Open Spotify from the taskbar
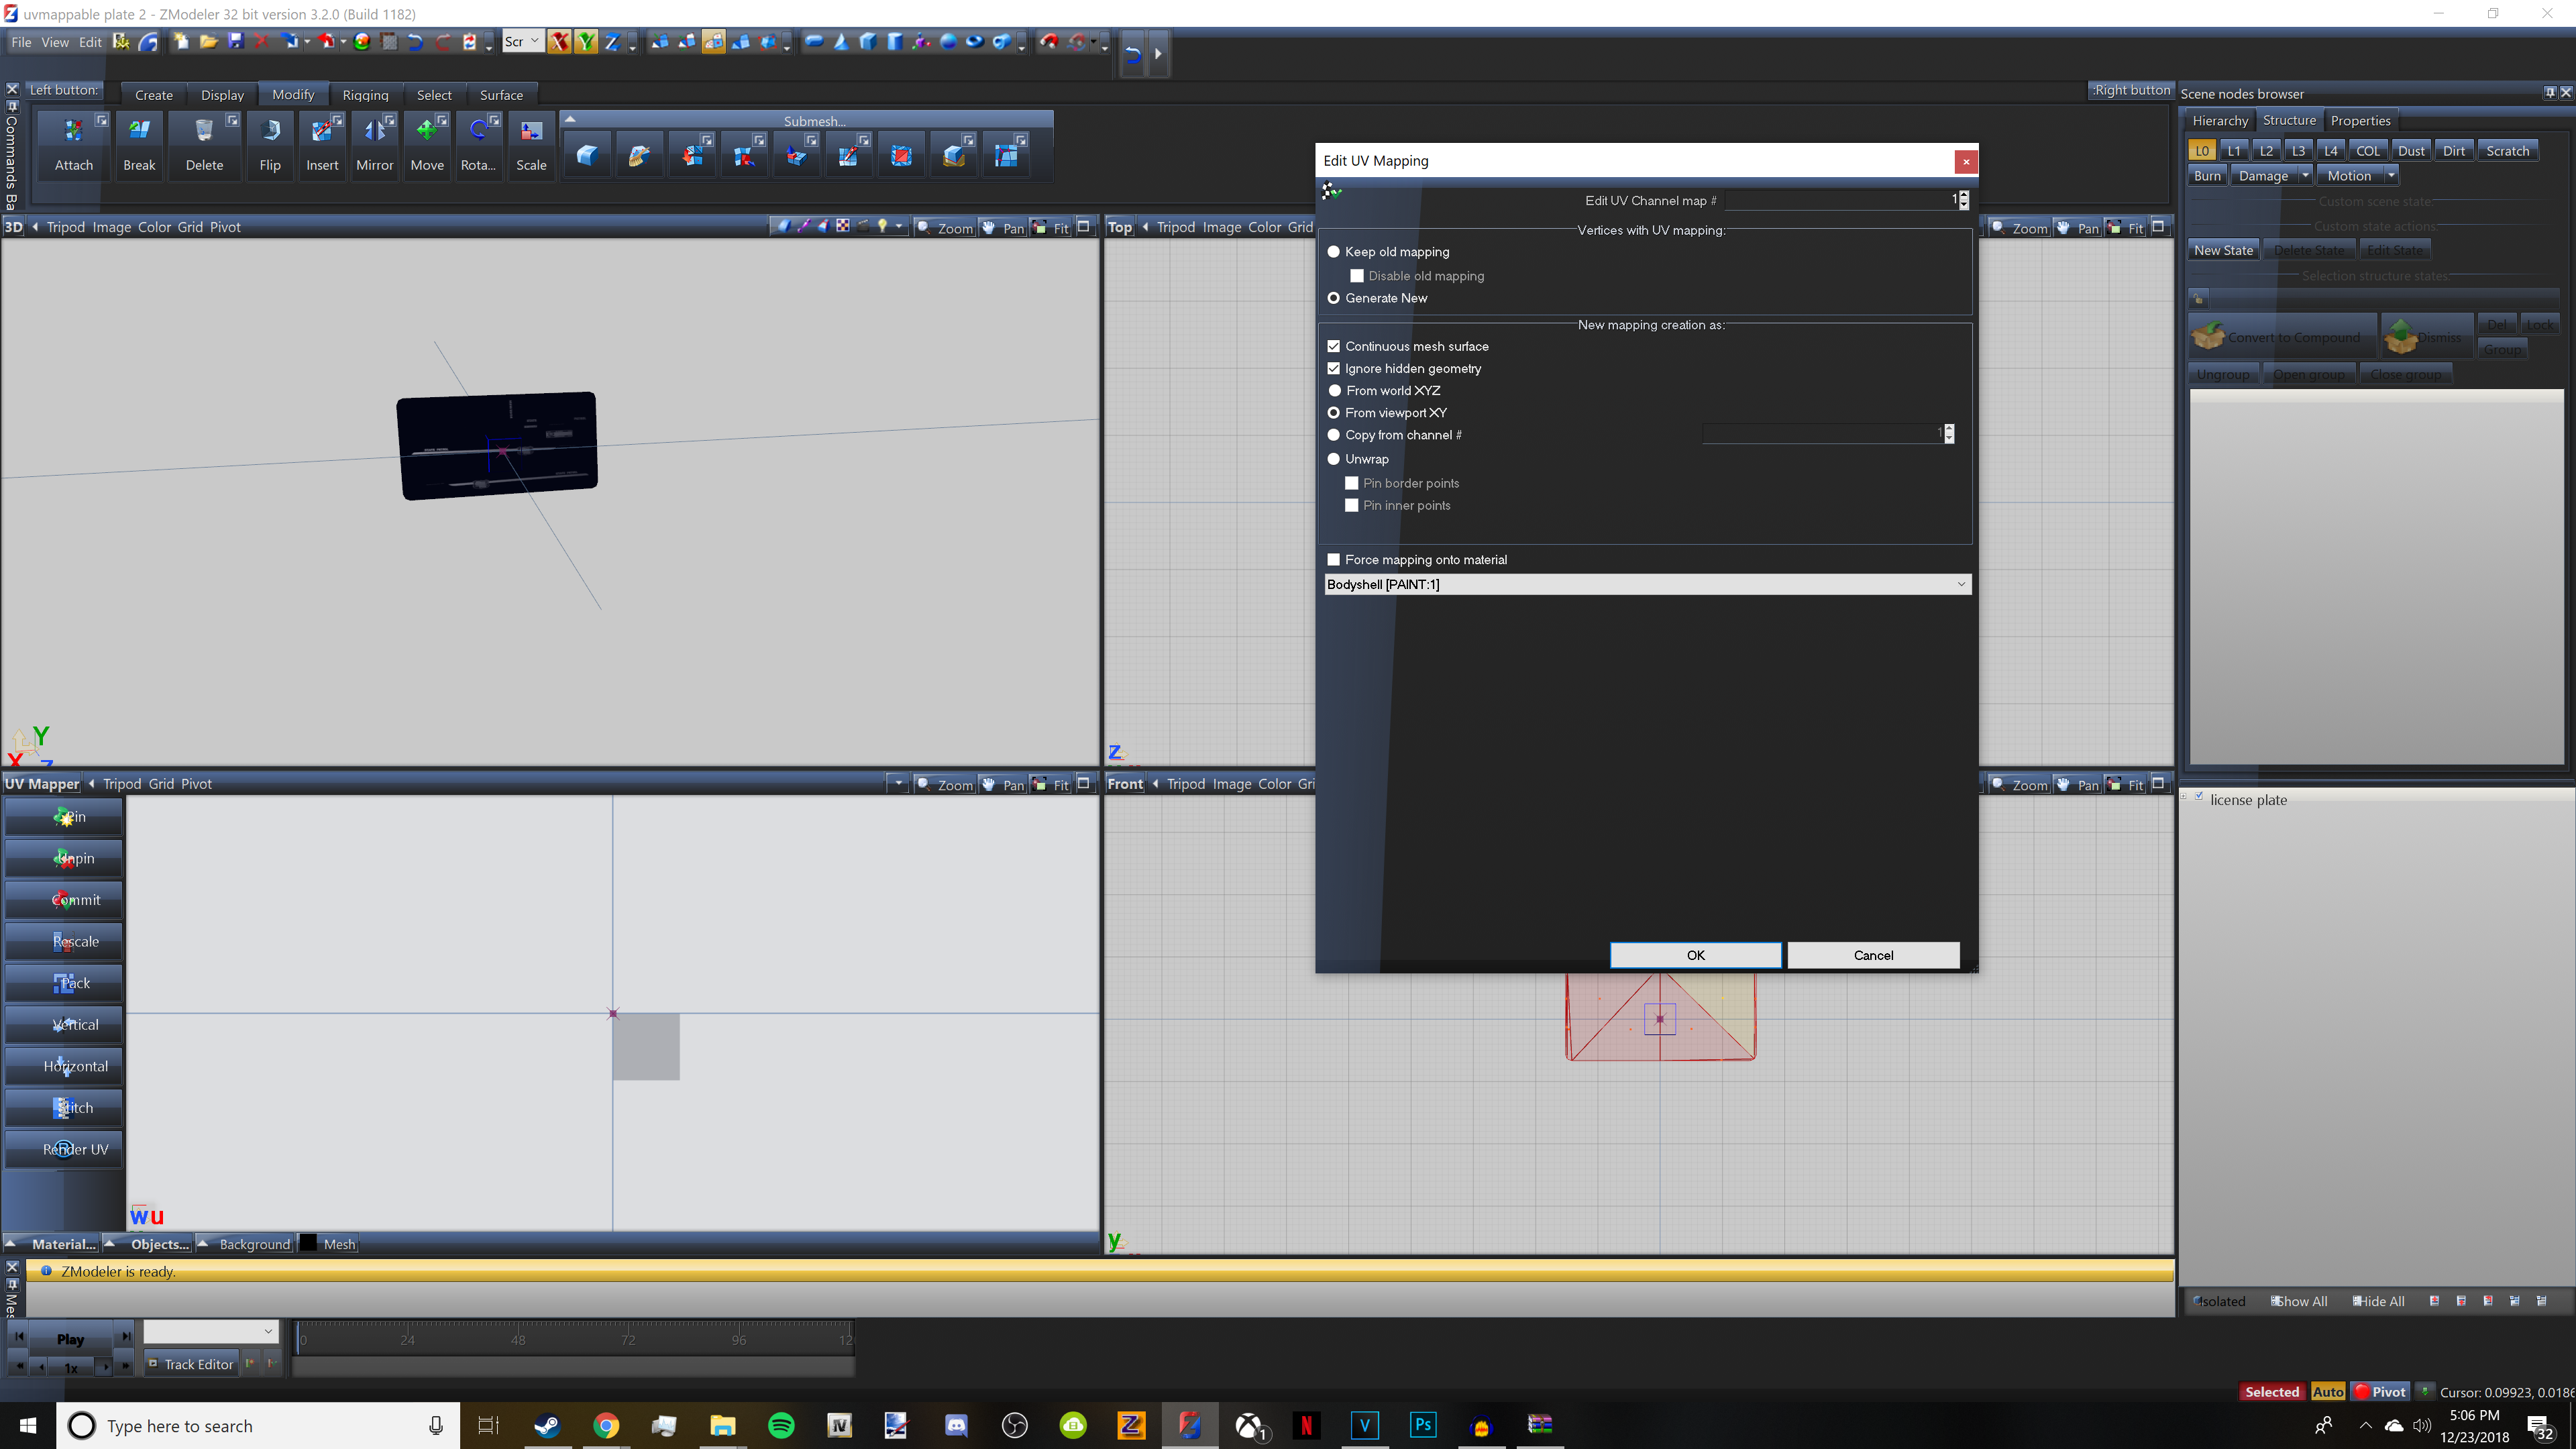 [x=781, y=1425]
